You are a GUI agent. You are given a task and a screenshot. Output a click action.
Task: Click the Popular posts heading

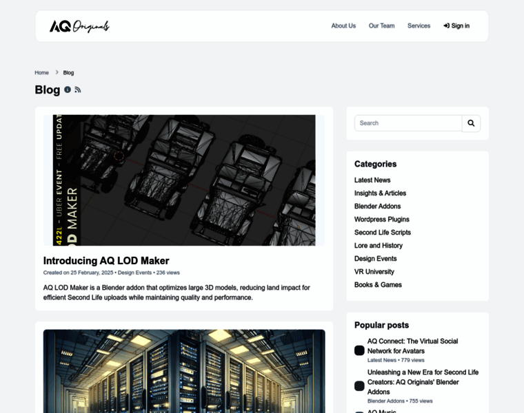[x=382, y=325]
